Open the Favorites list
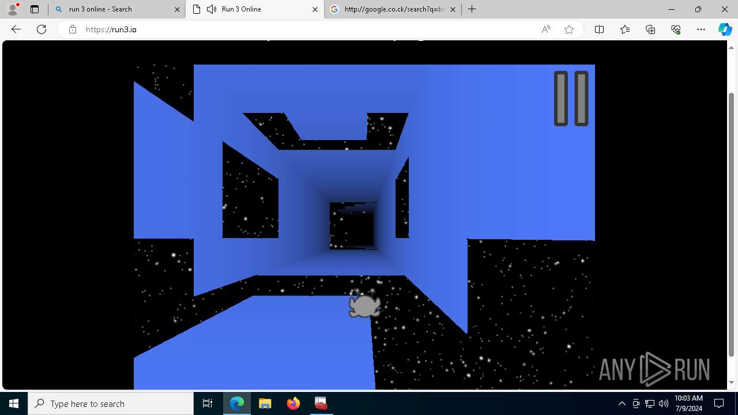This screenshot has width=738, height=415. [x=625, y=29]
